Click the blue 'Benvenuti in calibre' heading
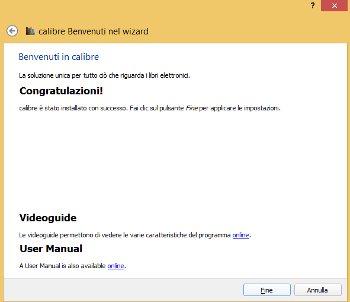Viewport: 350px width, 302px height. (59, 57)
